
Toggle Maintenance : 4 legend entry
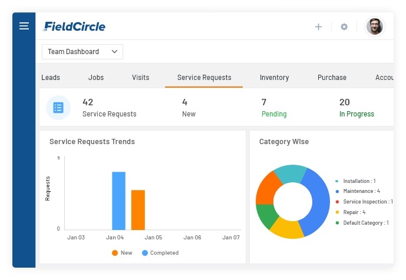pyautogui.click(x=358, y=191)
